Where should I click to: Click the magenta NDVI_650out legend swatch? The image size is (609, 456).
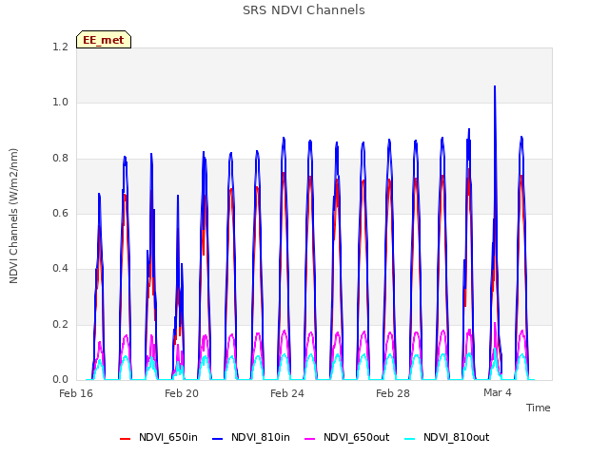(x=310, y=439)
